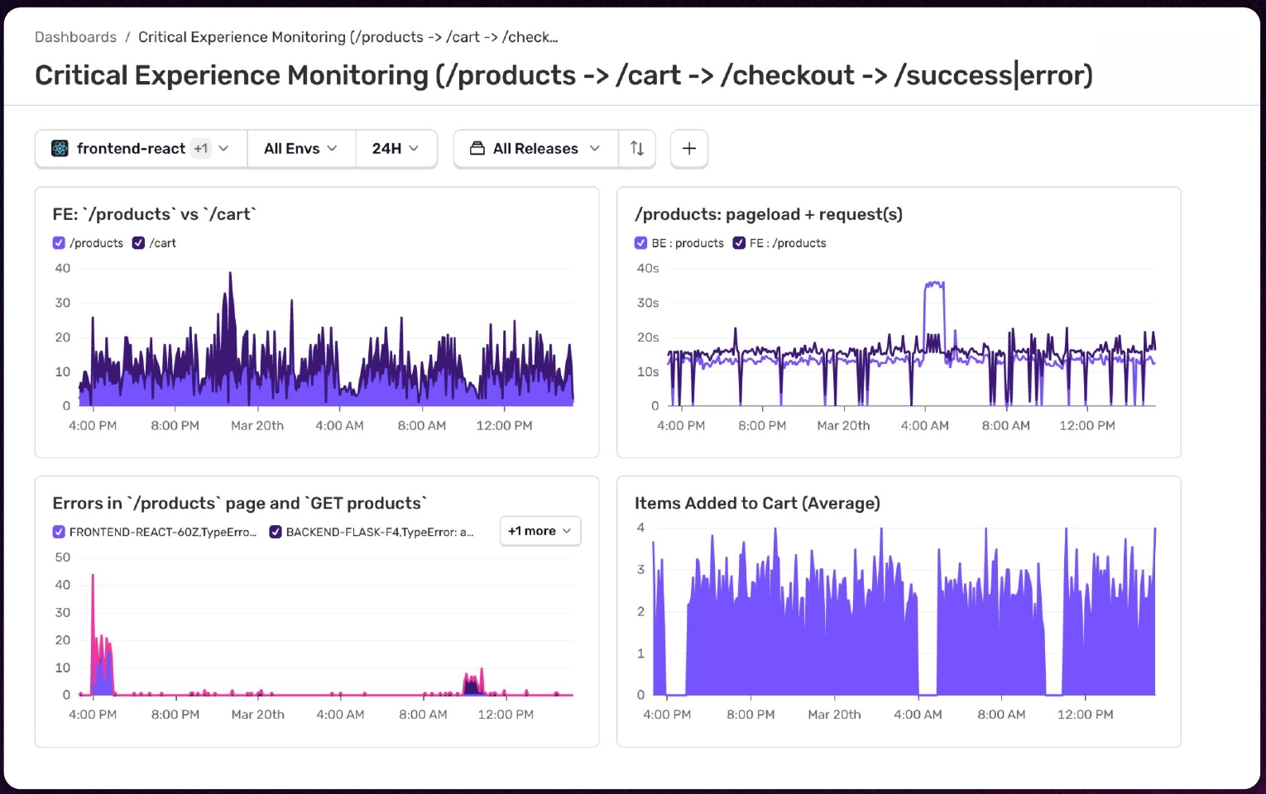Go to Dashboards breadcrumb link

coord(75,37)
